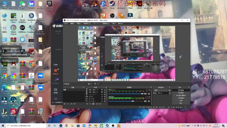The image size is (227, 128).
Task: Mute the first audio mixer channel
Action: click(x=145, y=94)
